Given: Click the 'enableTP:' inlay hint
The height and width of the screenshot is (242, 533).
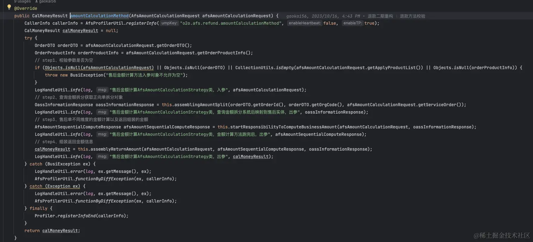Looking at the screenshot, I should 352,23.
